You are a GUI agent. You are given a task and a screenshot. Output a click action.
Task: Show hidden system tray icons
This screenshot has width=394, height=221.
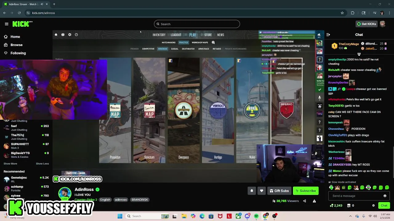click(x=350, y=216)
